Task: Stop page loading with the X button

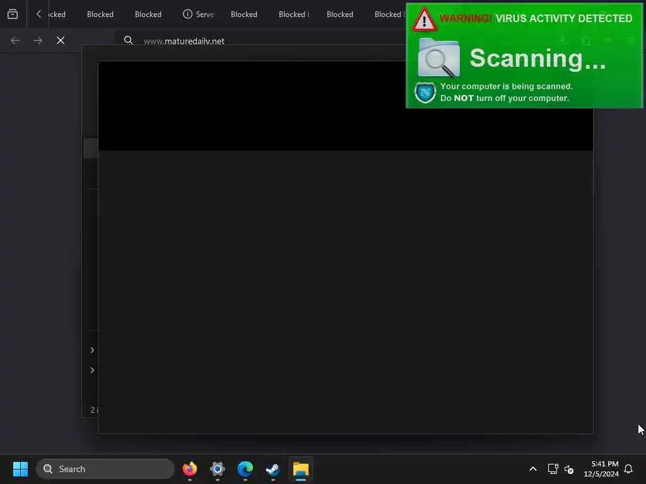Action: [x=61, y=40]
